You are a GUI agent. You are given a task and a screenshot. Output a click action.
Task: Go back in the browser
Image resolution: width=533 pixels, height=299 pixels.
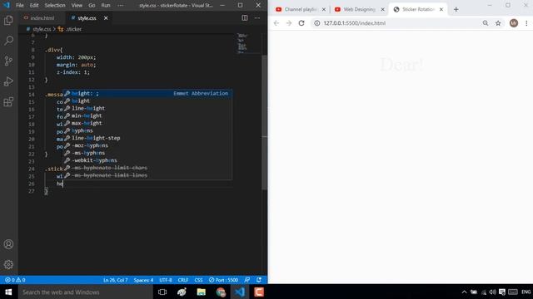(276, 23)
